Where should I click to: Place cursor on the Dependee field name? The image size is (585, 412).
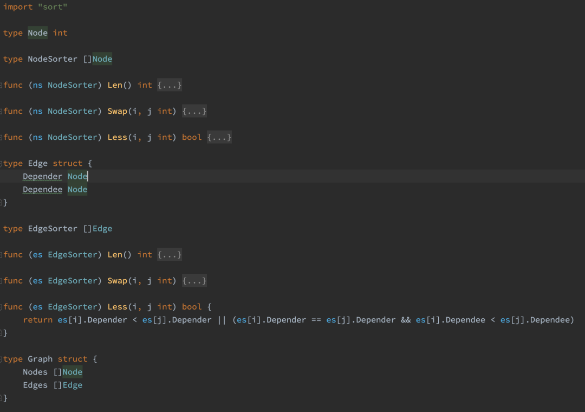point(43,190)
